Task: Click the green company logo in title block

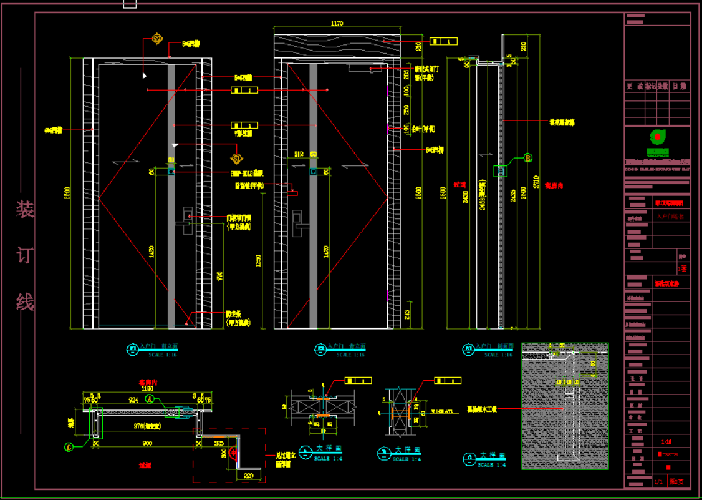Action: [x=657, y=137]
